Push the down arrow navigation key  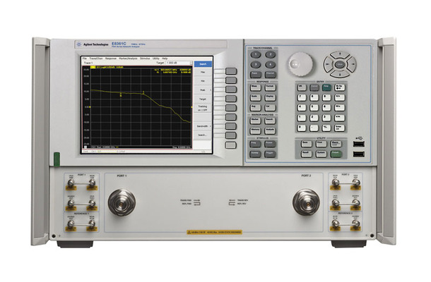340,74
